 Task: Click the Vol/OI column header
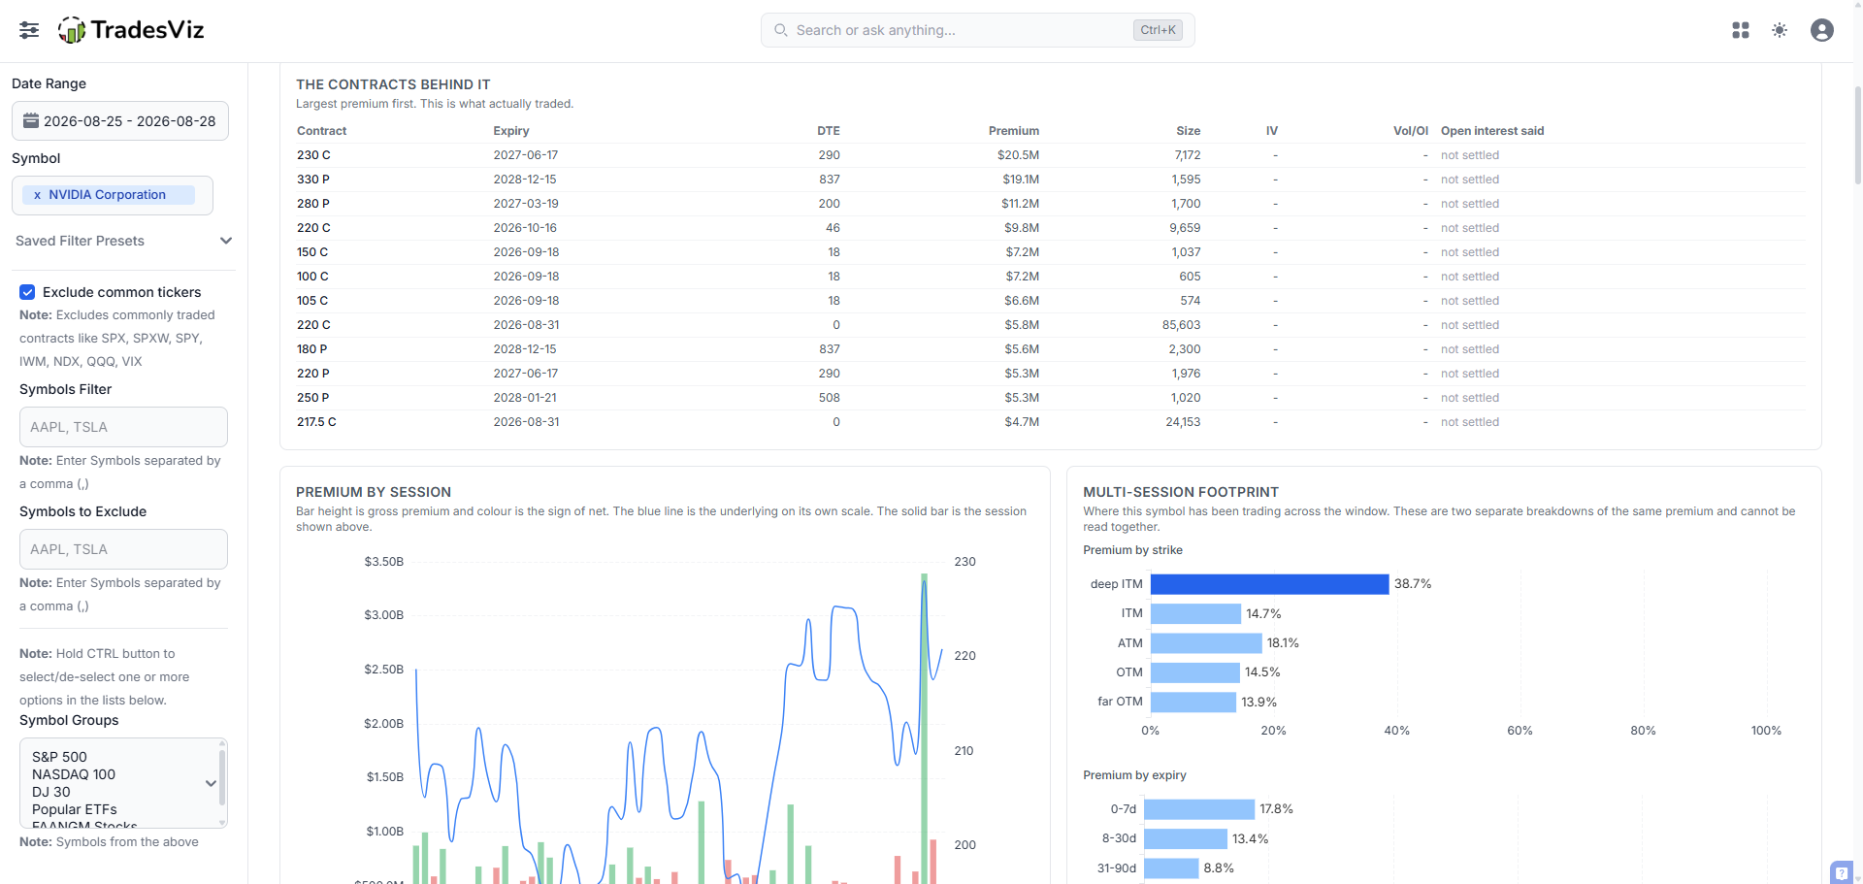pyautogui.click(x=1411, y=131)
